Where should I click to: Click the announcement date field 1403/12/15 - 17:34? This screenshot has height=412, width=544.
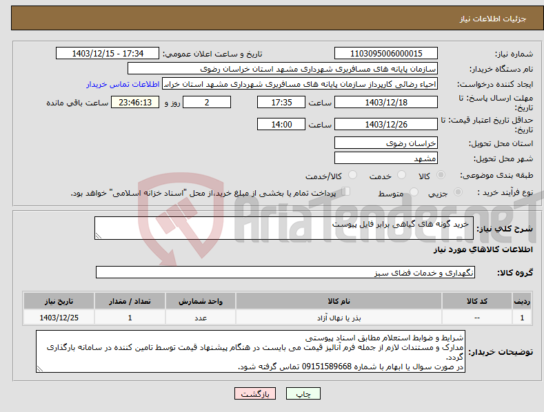point(108,54)
